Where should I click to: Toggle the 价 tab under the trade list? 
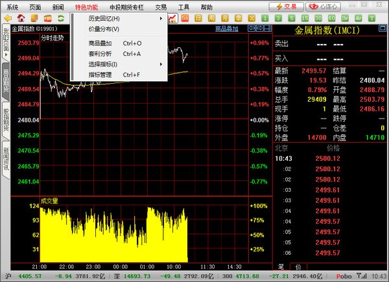298,267
